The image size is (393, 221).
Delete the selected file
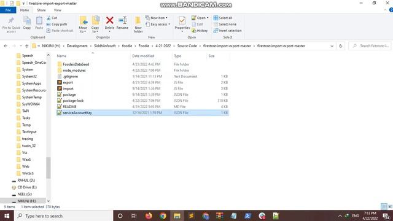click(109, 25)
